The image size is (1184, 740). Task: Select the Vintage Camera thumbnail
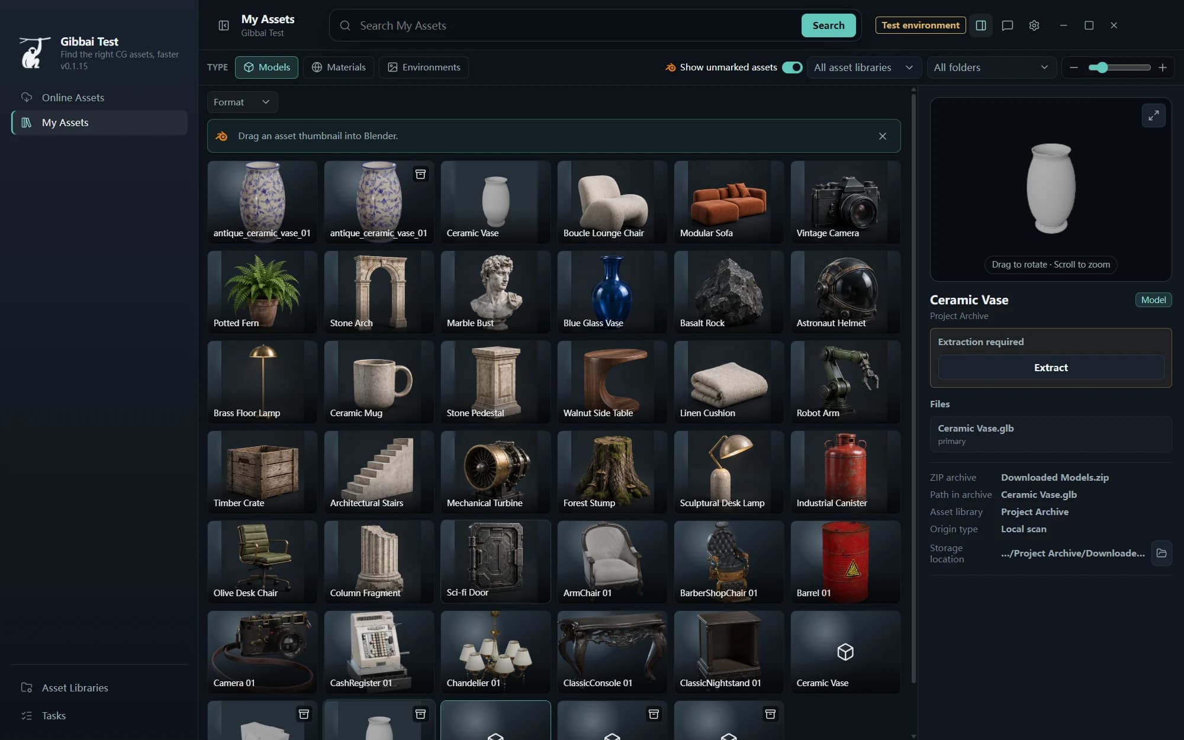[845, 202]
